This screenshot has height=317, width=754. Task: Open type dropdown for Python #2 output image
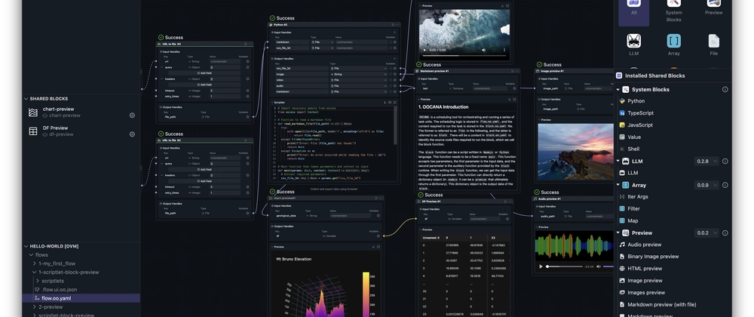(359, 74)
